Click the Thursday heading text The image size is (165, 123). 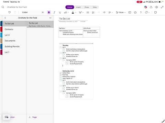pos(65,45)
